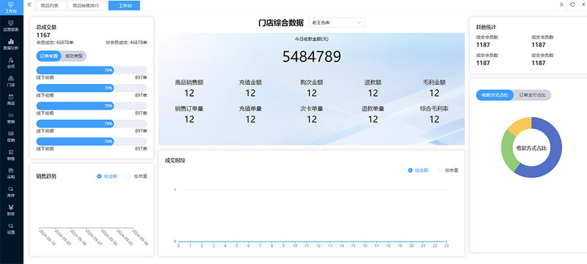Open 数据分析 in the sidebar
Viewport: 587px width, 264px height.
pos(11,45)
